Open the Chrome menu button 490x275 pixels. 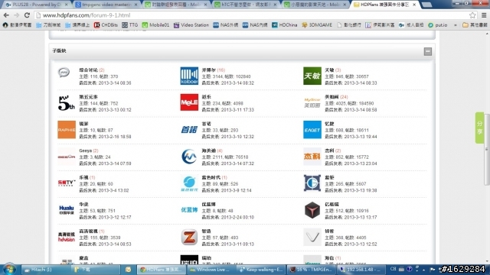point(484,15)
